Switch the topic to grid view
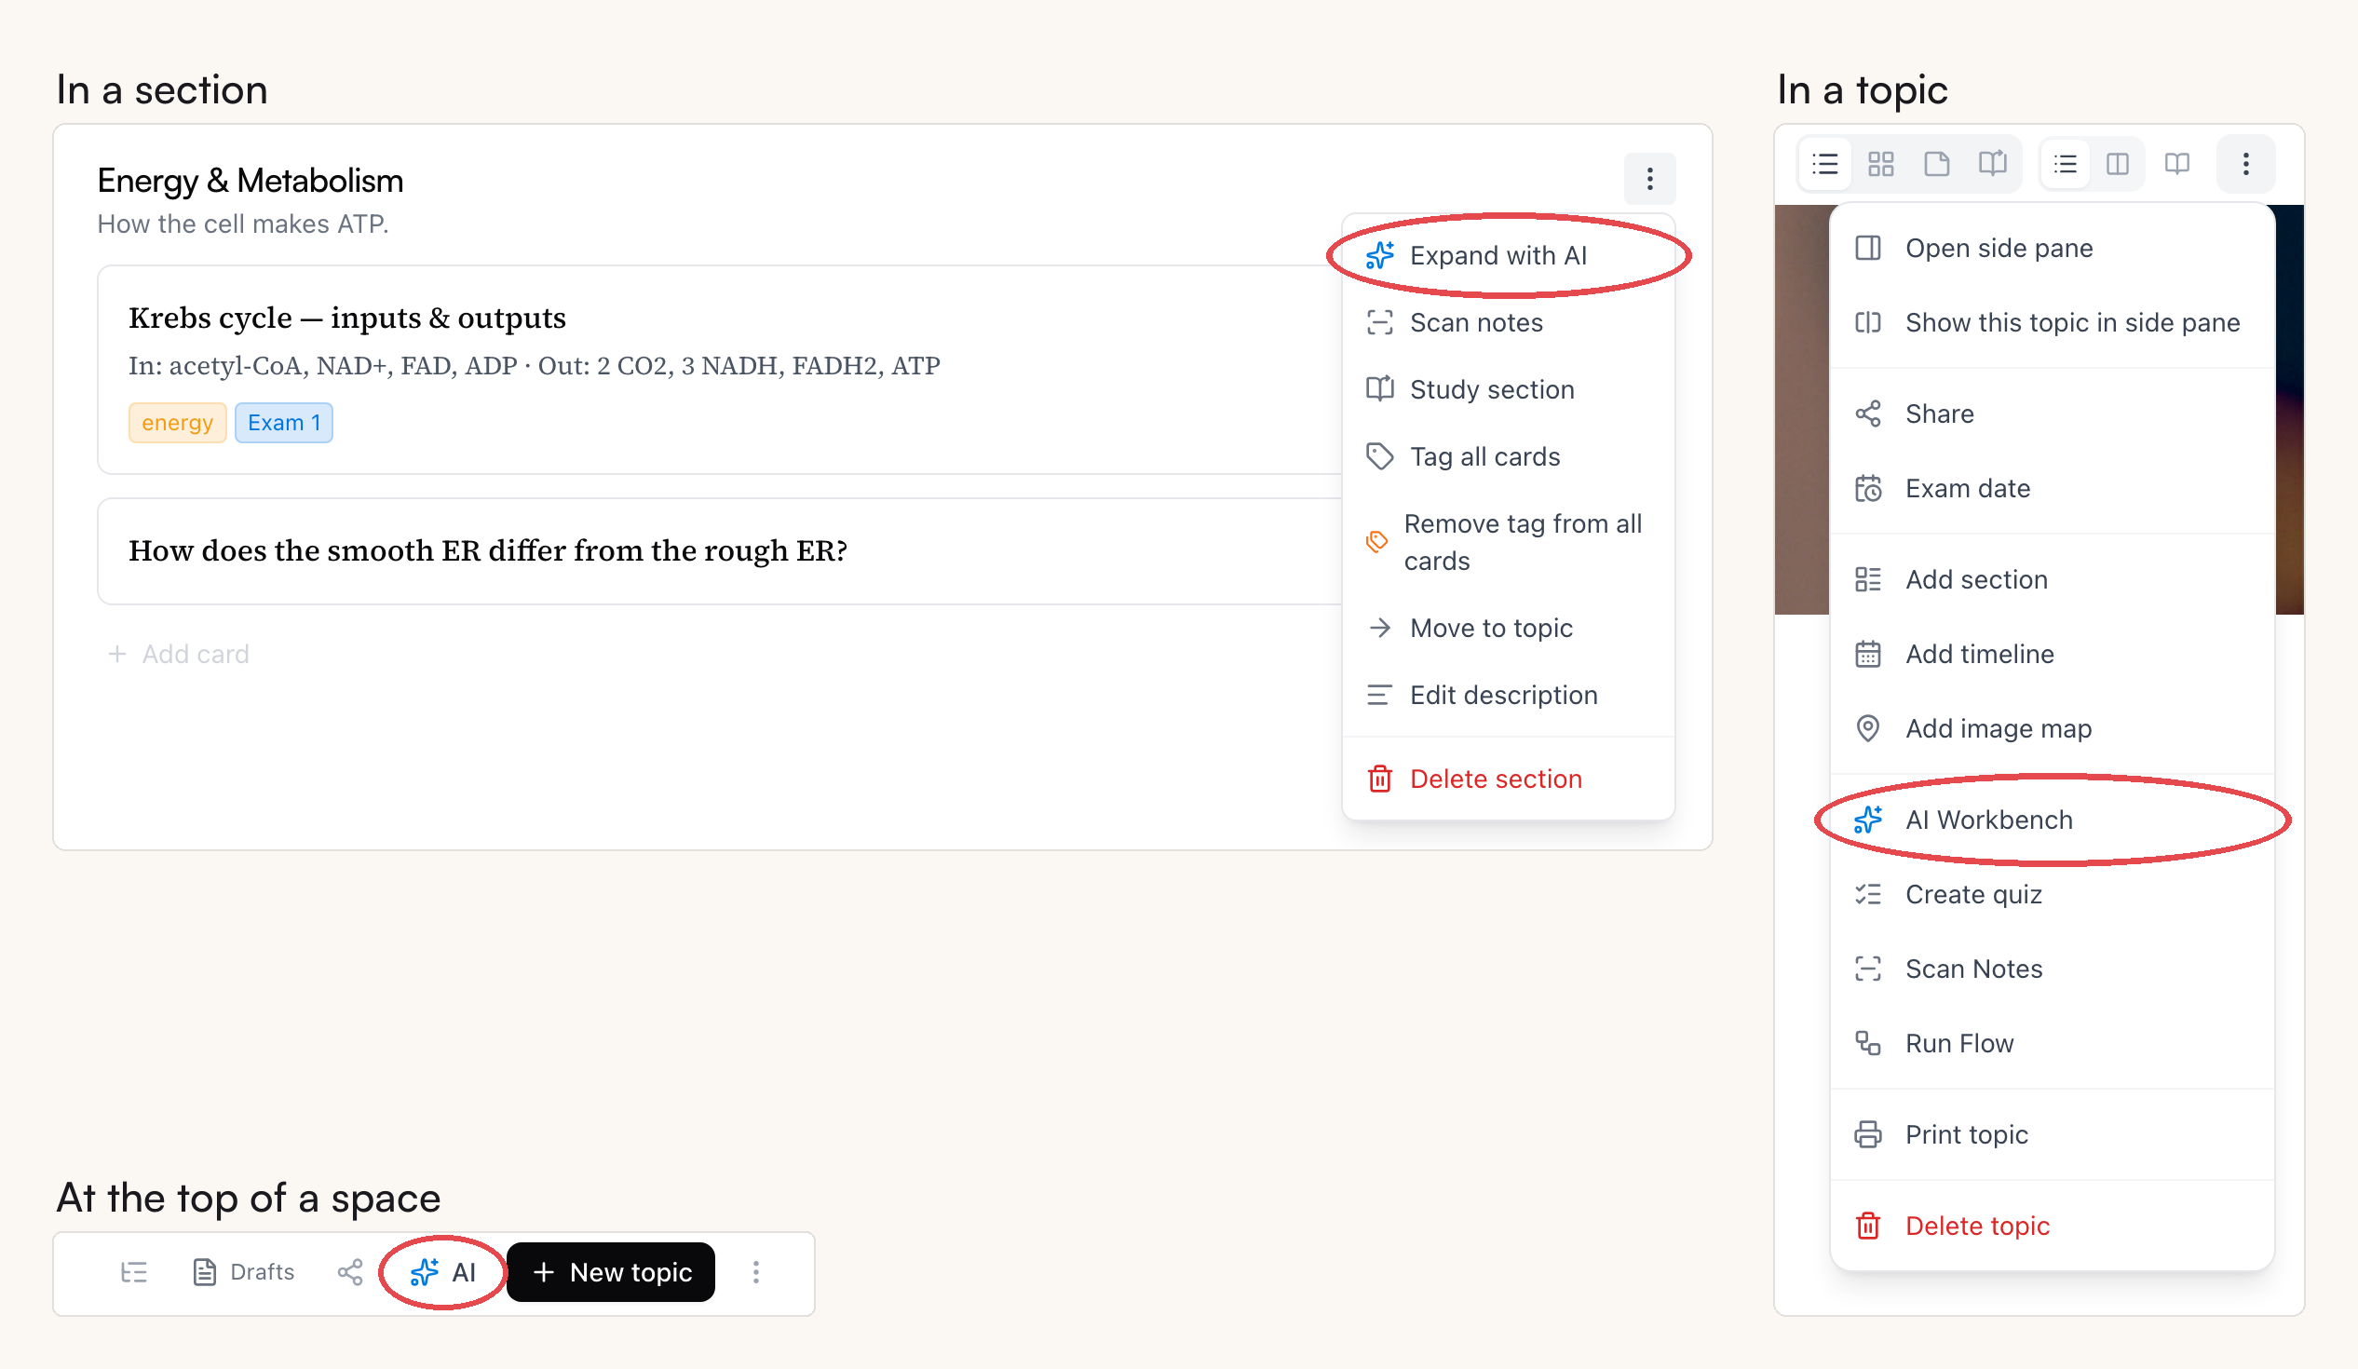The width and height of the screenshot is (2358, 1369). (x=1881, y=164)
